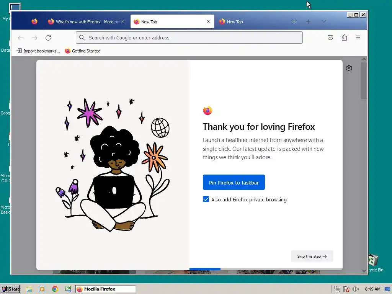The width and height of the screenshot is (392, 294).
Task: Click the volume speaker tray icon
Action: click(x=355, y=289)
